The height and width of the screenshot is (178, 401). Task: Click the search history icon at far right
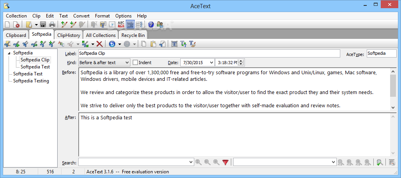pos(392,162)
